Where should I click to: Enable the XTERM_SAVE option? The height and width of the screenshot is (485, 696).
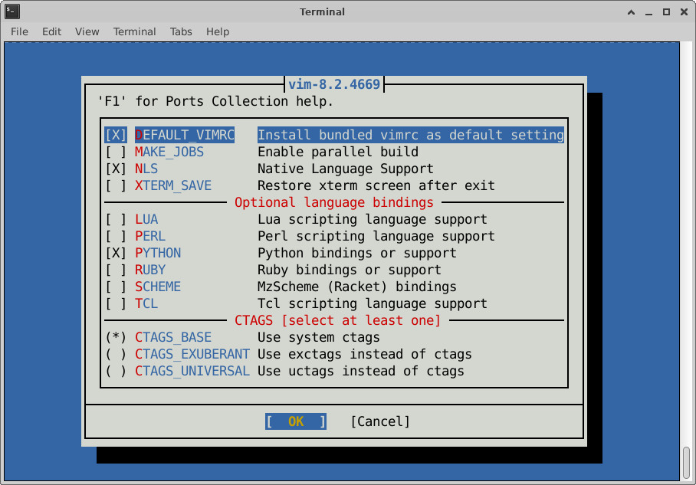[x=116, y=185]
